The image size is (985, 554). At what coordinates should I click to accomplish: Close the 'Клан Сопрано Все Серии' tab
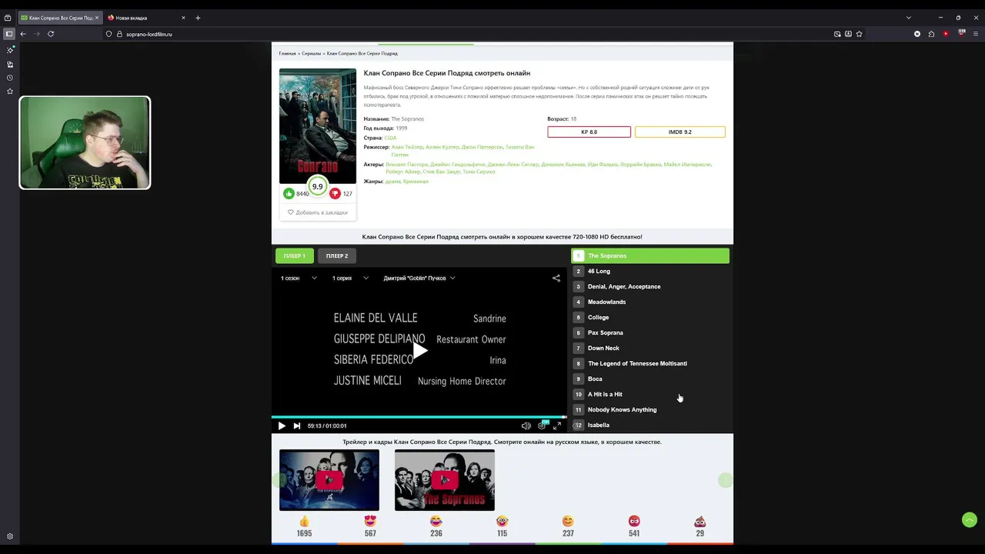coord(97,18)
